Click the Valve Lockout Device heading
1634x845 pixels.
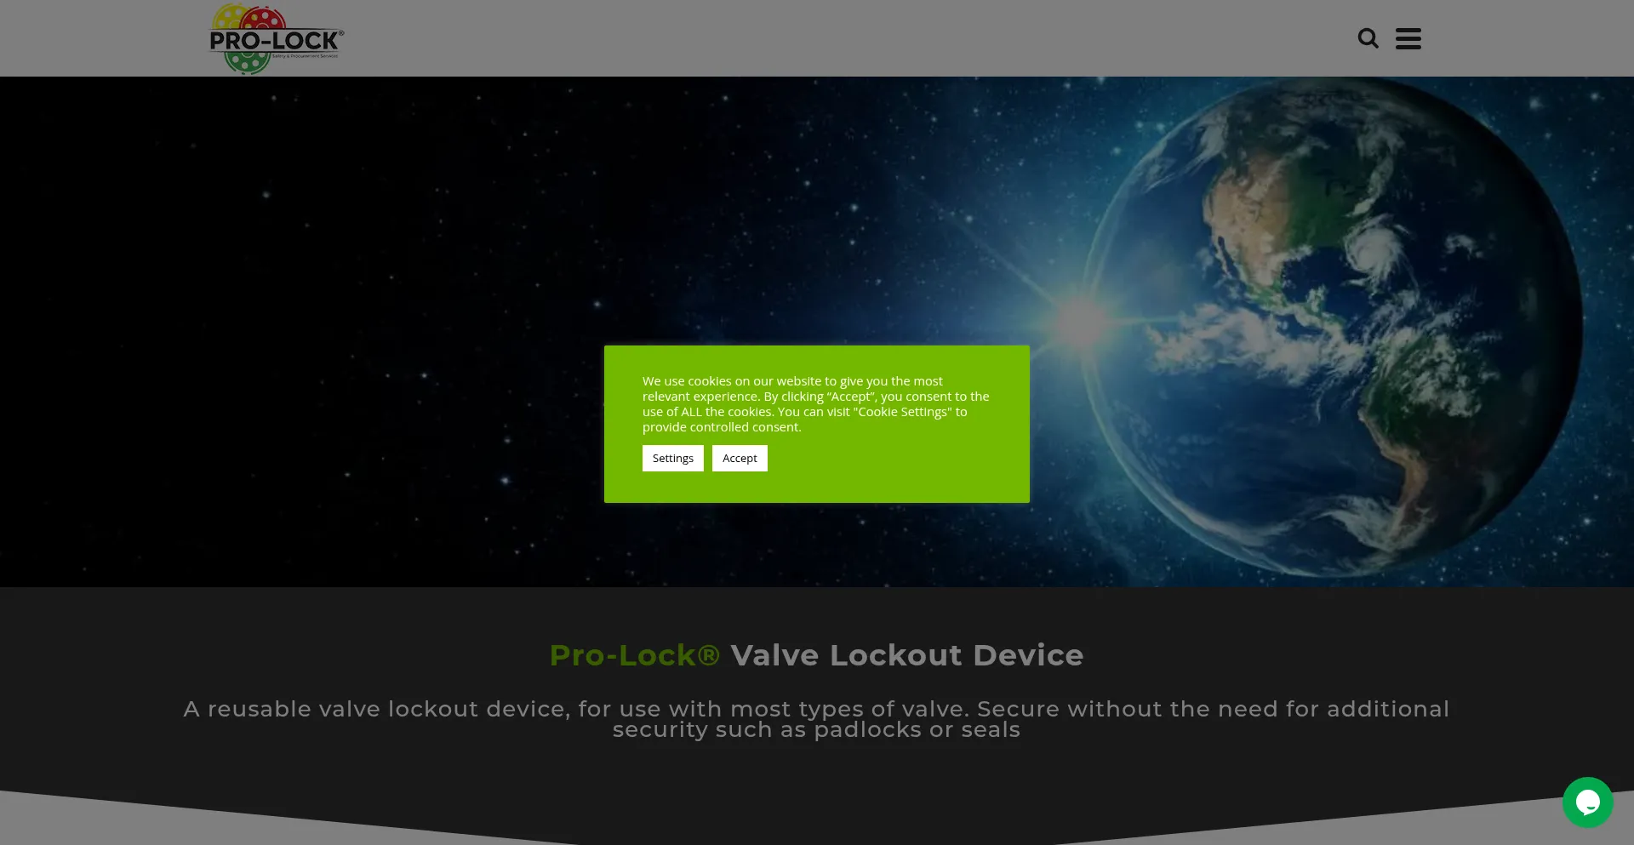tap(907, 655)
